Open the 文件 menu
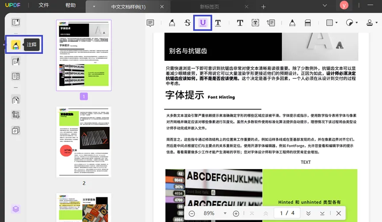382x222 pixels. pyautogui.click(x=44, y=5)
